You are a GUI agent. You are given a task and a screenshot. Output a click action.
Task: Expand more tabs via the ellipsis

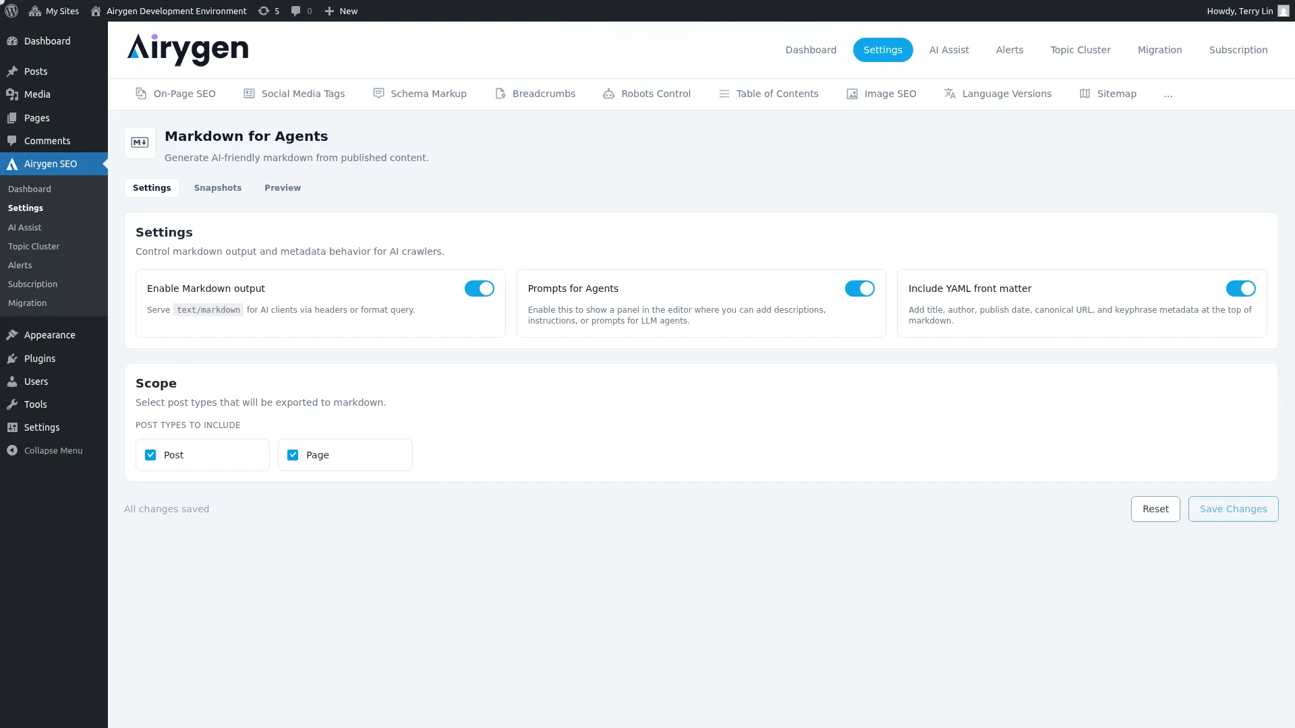[x=1168, y=94]
